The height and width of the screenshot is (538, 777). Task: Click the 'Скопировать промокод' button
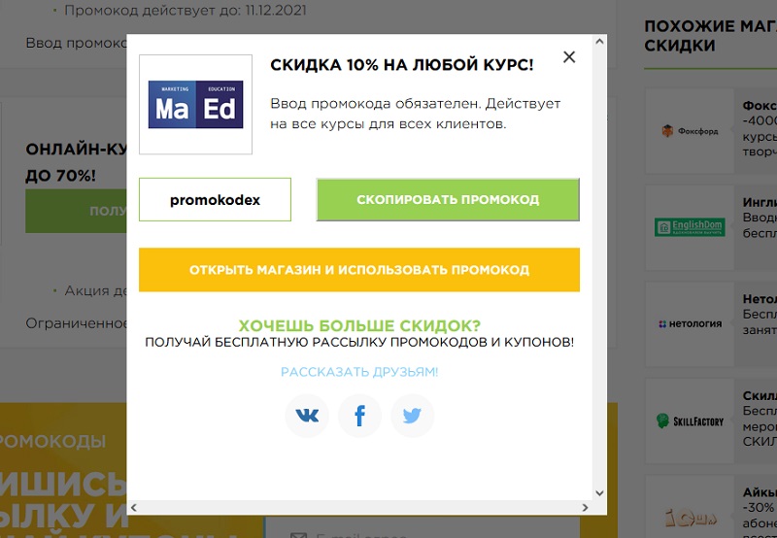448,200
